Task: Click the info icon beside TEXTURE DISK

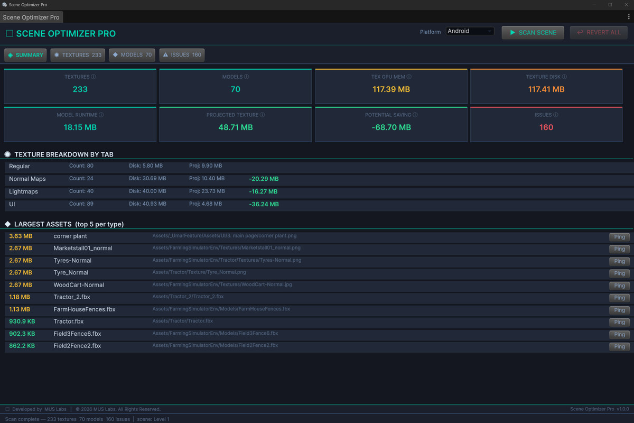Action: [x=565, y=77]
